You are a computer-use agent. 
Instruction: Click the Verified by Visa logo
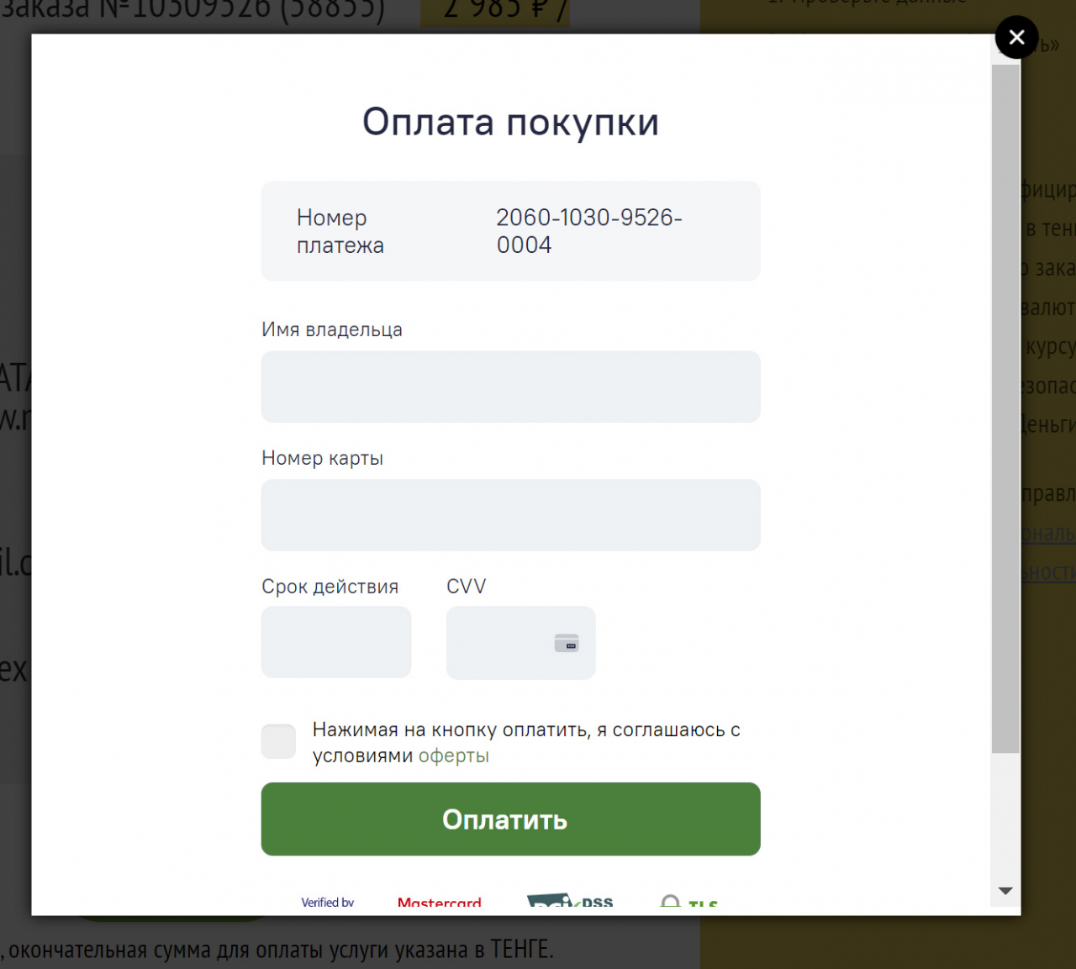328,902
